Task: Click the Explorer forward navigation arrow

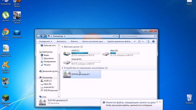Action: click(x=43, y=36)
